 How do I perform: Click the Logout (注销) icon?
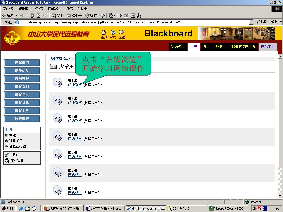[122, 35]
